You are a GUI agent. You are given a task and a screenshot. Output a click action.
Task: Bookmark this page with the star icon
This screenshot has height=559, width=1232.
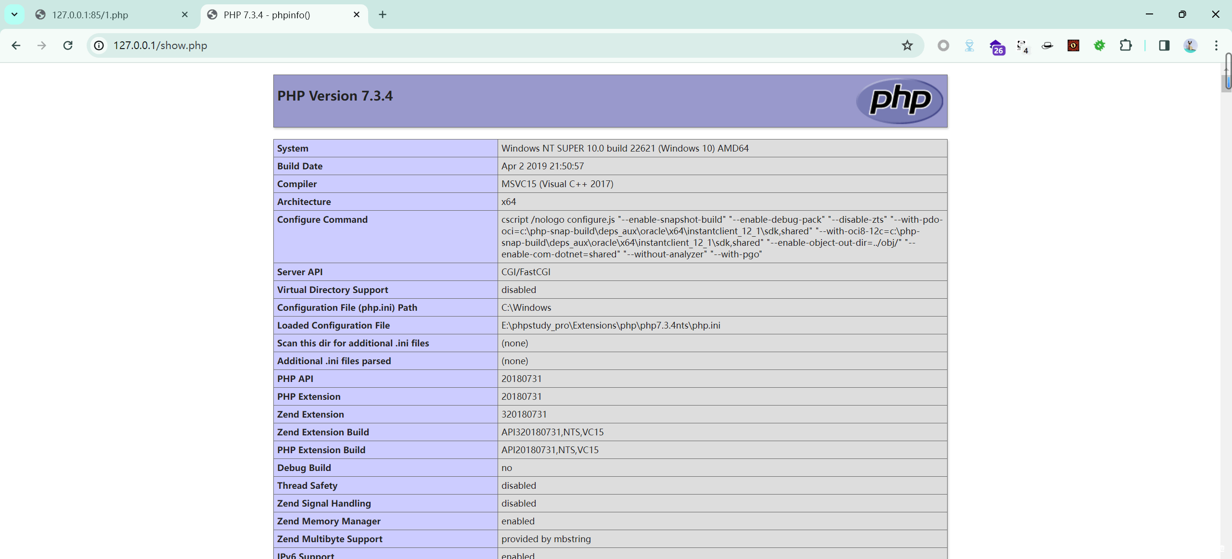[907, 45]
